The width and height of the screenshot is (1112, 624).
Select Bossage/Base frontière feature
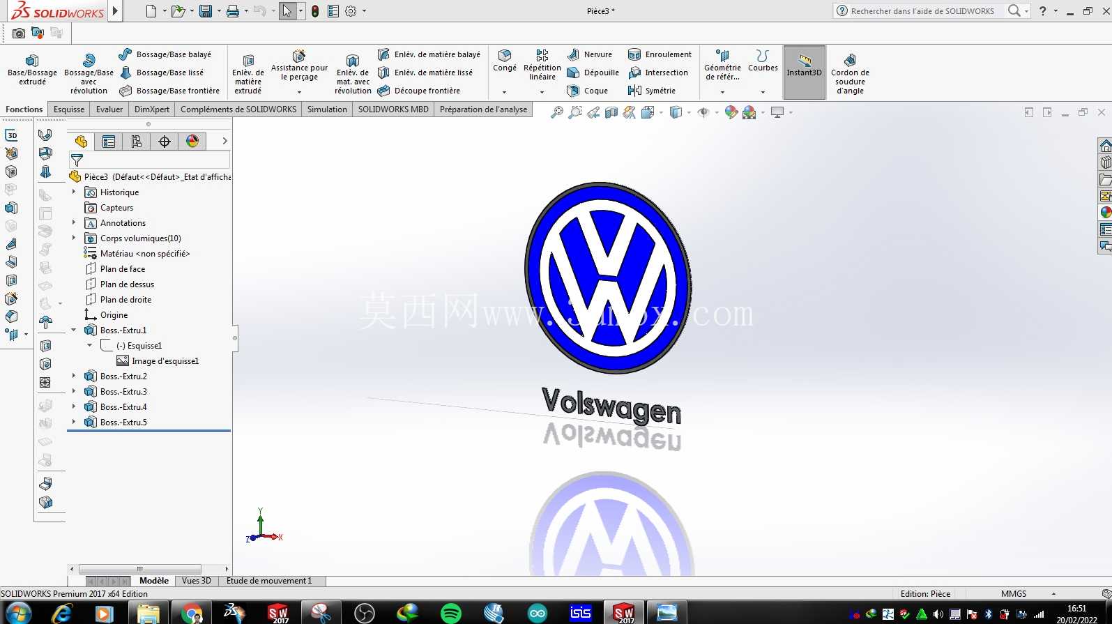(169, 91)
